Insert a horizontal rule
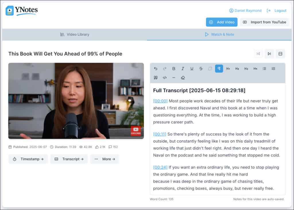Viewport: 294px width, 210px height. (x=174, y=77)
